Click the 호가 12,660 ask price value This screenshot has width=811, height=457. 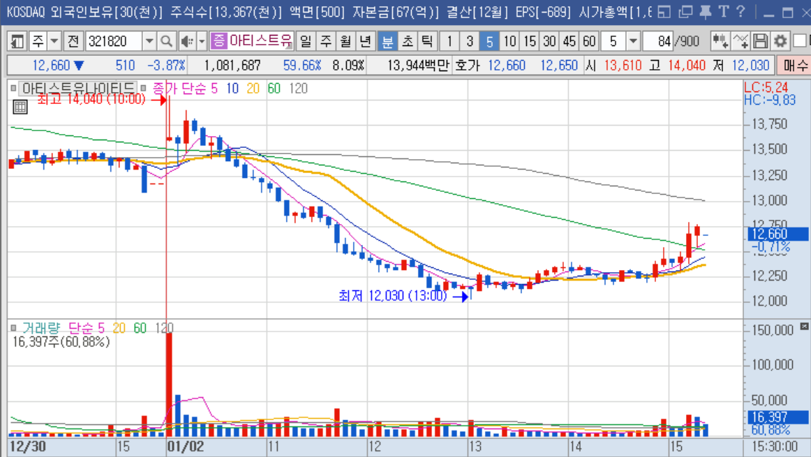click(507, 66)
